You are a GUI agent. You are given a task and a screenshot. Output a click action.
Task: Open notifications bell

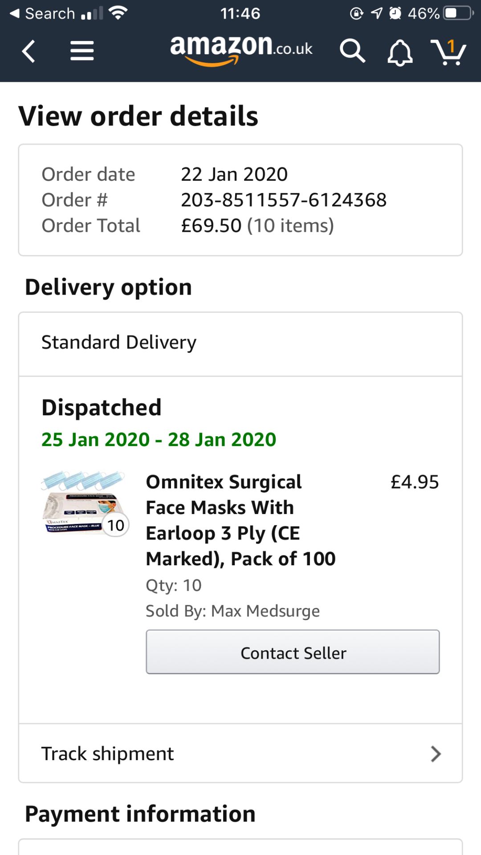(x=399, y=52)
